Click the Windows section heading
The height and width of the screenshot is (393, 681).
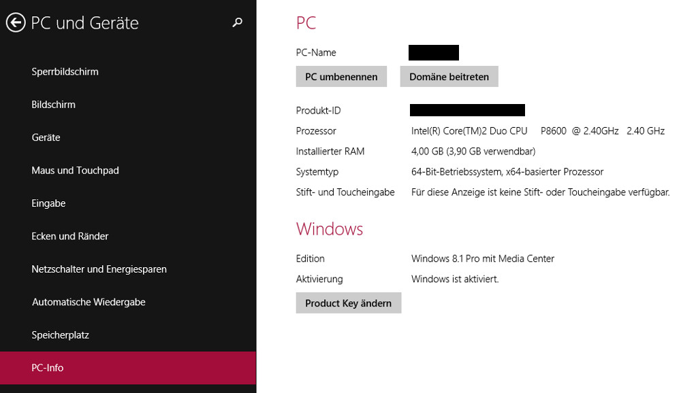click(x=330, y=229)
